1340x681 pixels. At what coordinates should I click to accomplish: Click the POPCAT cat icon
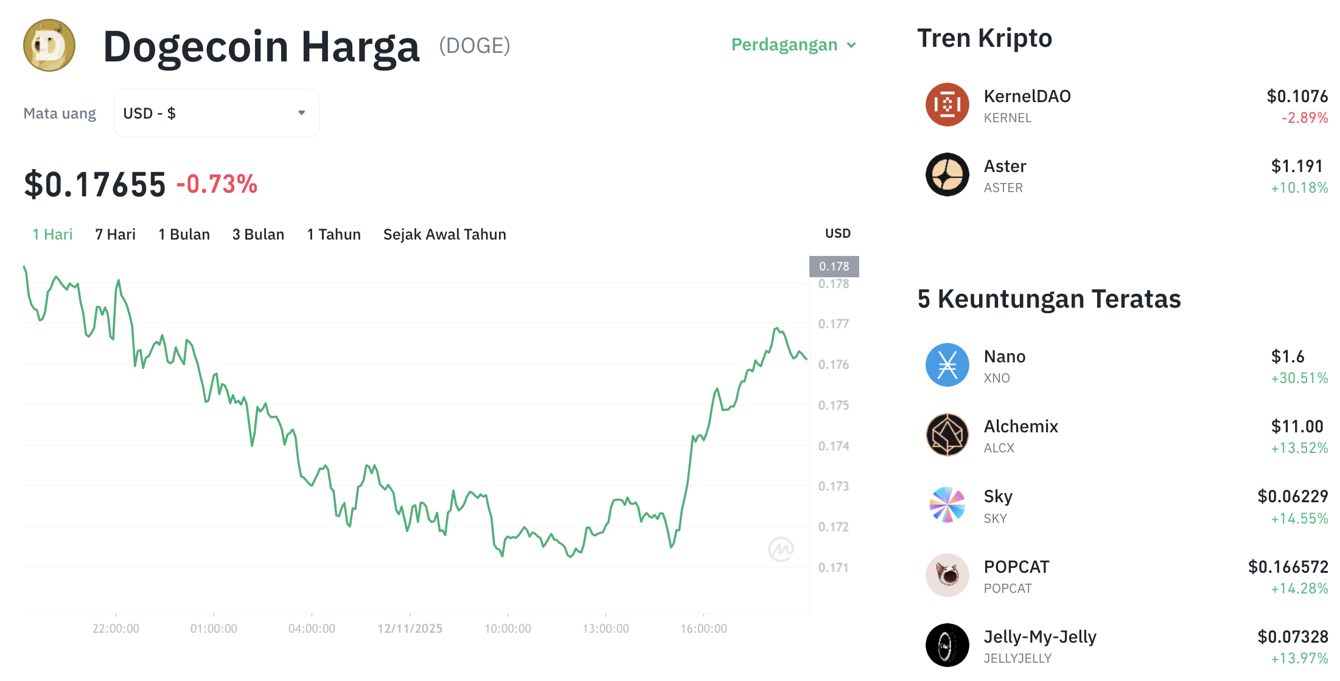947,576
